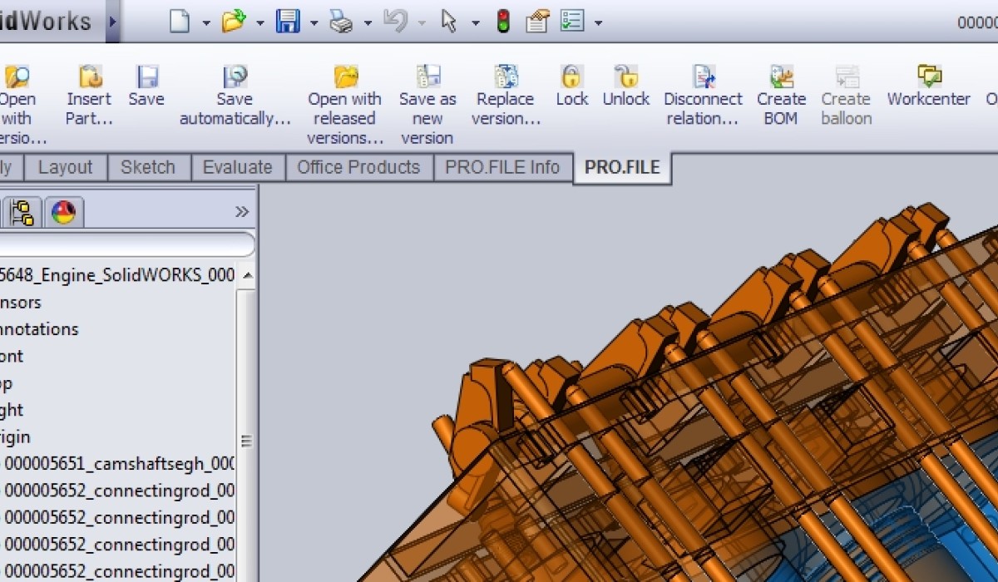Click the Lock icon in PRO.FILE ribbon
Viewport: 998px width, 582px height.
pos(571,78)
